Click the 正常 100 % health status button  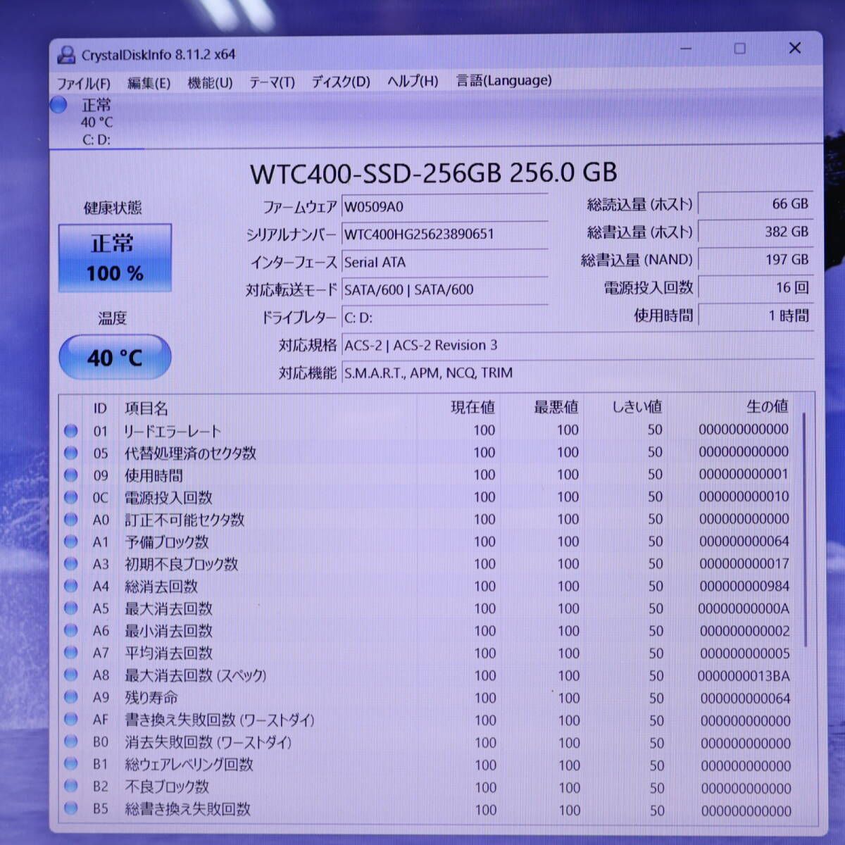coord(115,258)
